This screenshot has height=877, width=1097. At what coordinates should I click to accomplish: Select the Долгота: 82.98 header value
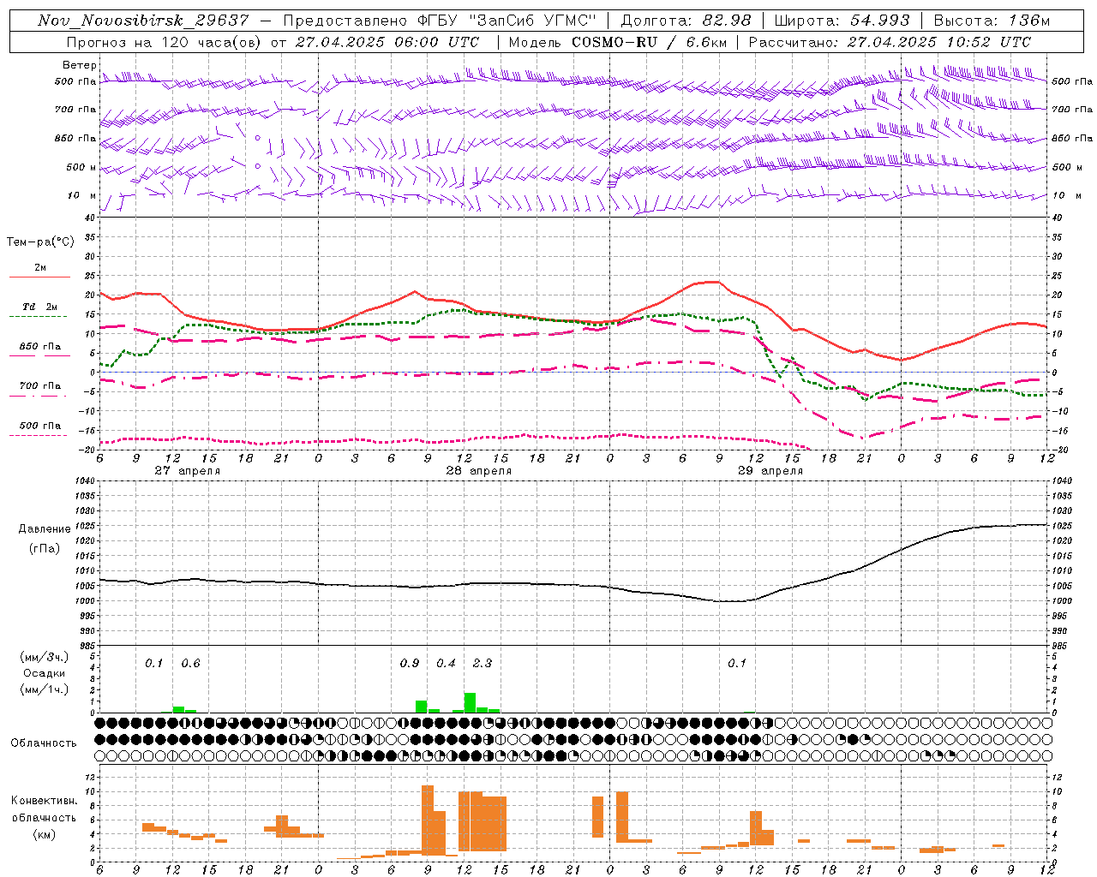[686, 21]
